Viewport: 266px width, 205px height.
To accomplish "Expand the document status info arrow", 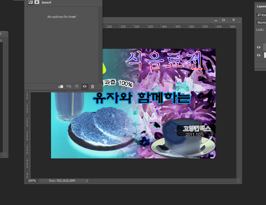I will [x=87, y=181].
